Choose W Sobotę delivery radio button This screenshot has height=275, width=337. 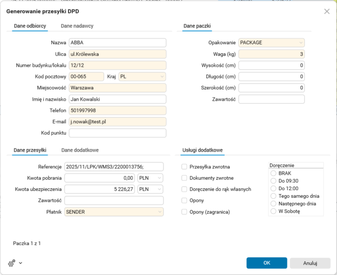(x=273, y=211)
